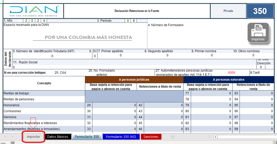Viewport: 277px width, 144px height.
Task: Click the blue 350 form number box
Action: (260, 11)
